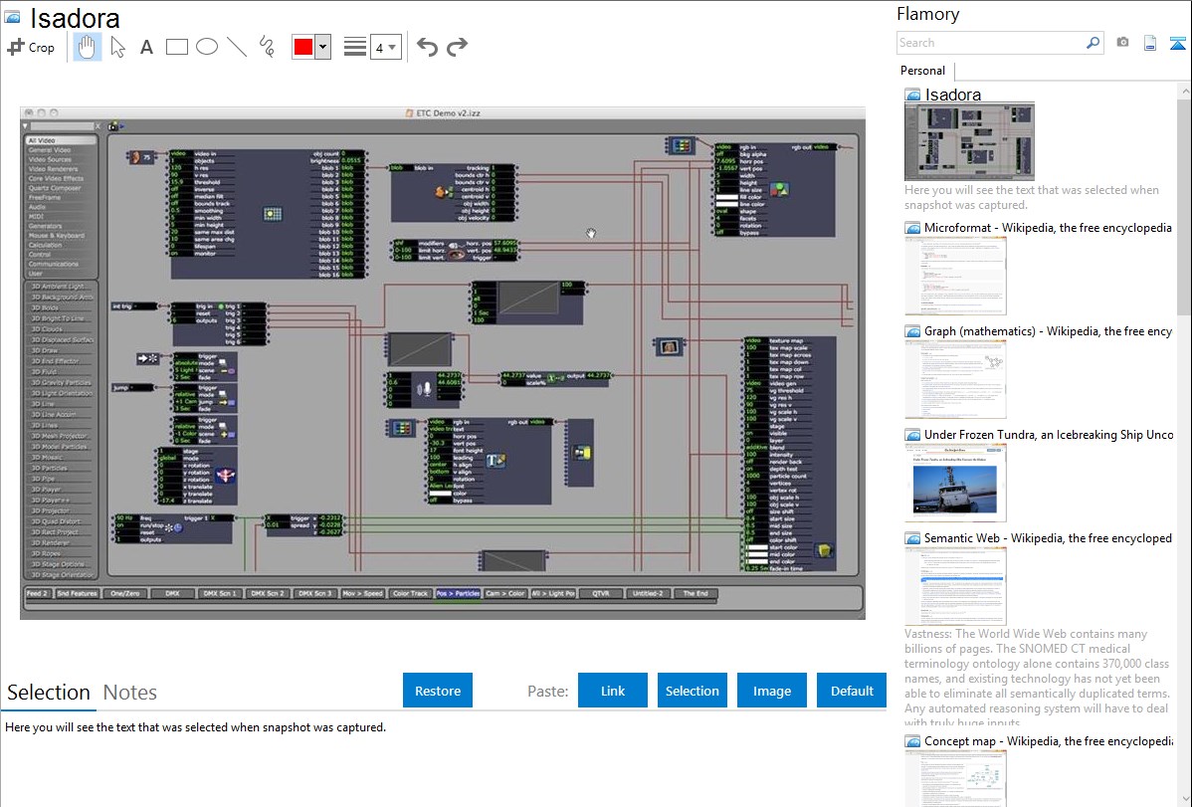Open the color picker dropdown arrow
Screen dimensions: 1192x807
click(322, 47)
